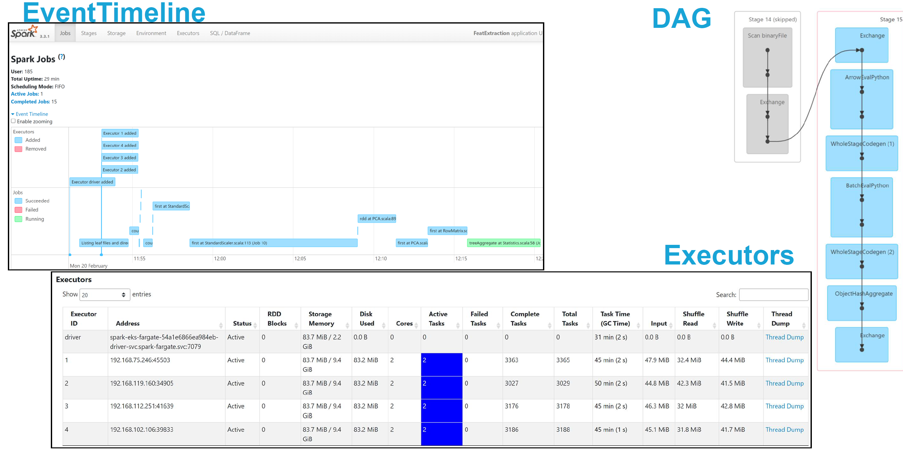The height and width of the screenshot is (450, 903).
Task: Click Scan binaryFile node in DAG
Action: (767, 36)
